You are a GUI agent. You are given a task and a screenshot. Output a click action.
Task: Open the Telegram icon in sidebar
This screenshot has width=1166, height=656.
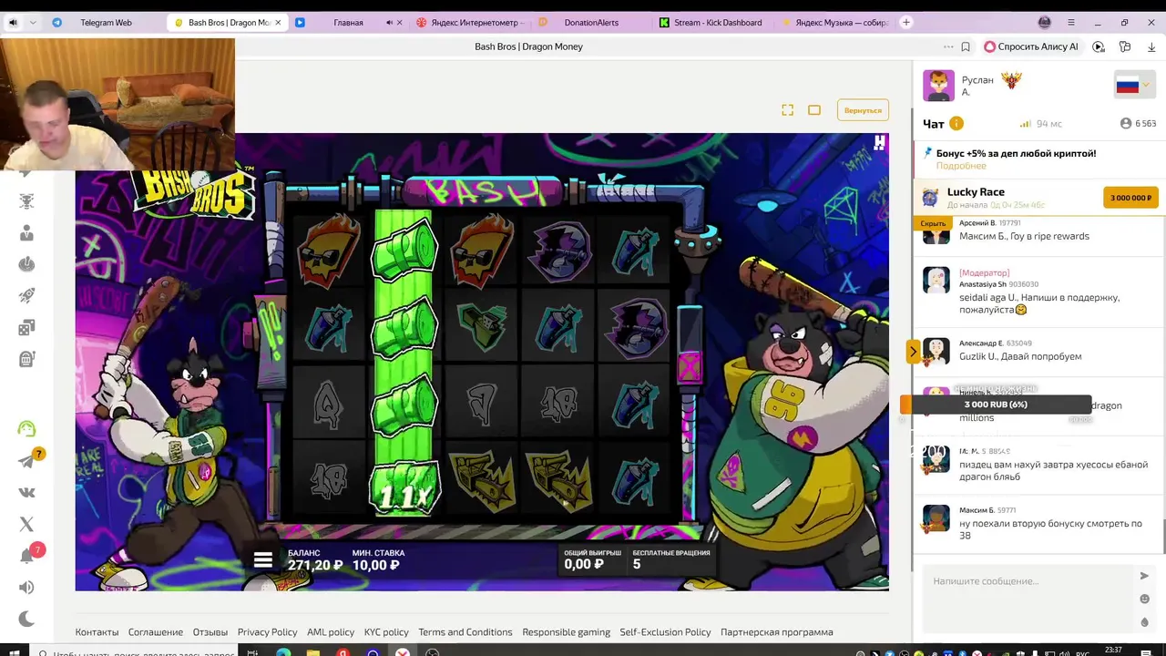click(x=26, y=461)
